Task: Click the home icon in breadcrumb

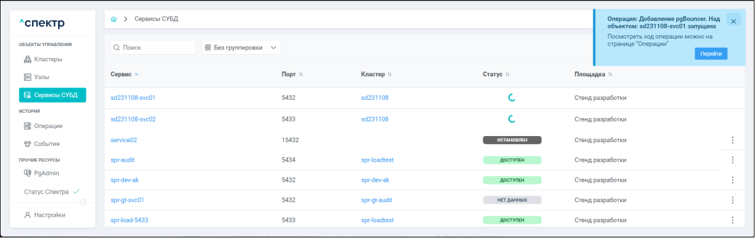Action: 114,19
